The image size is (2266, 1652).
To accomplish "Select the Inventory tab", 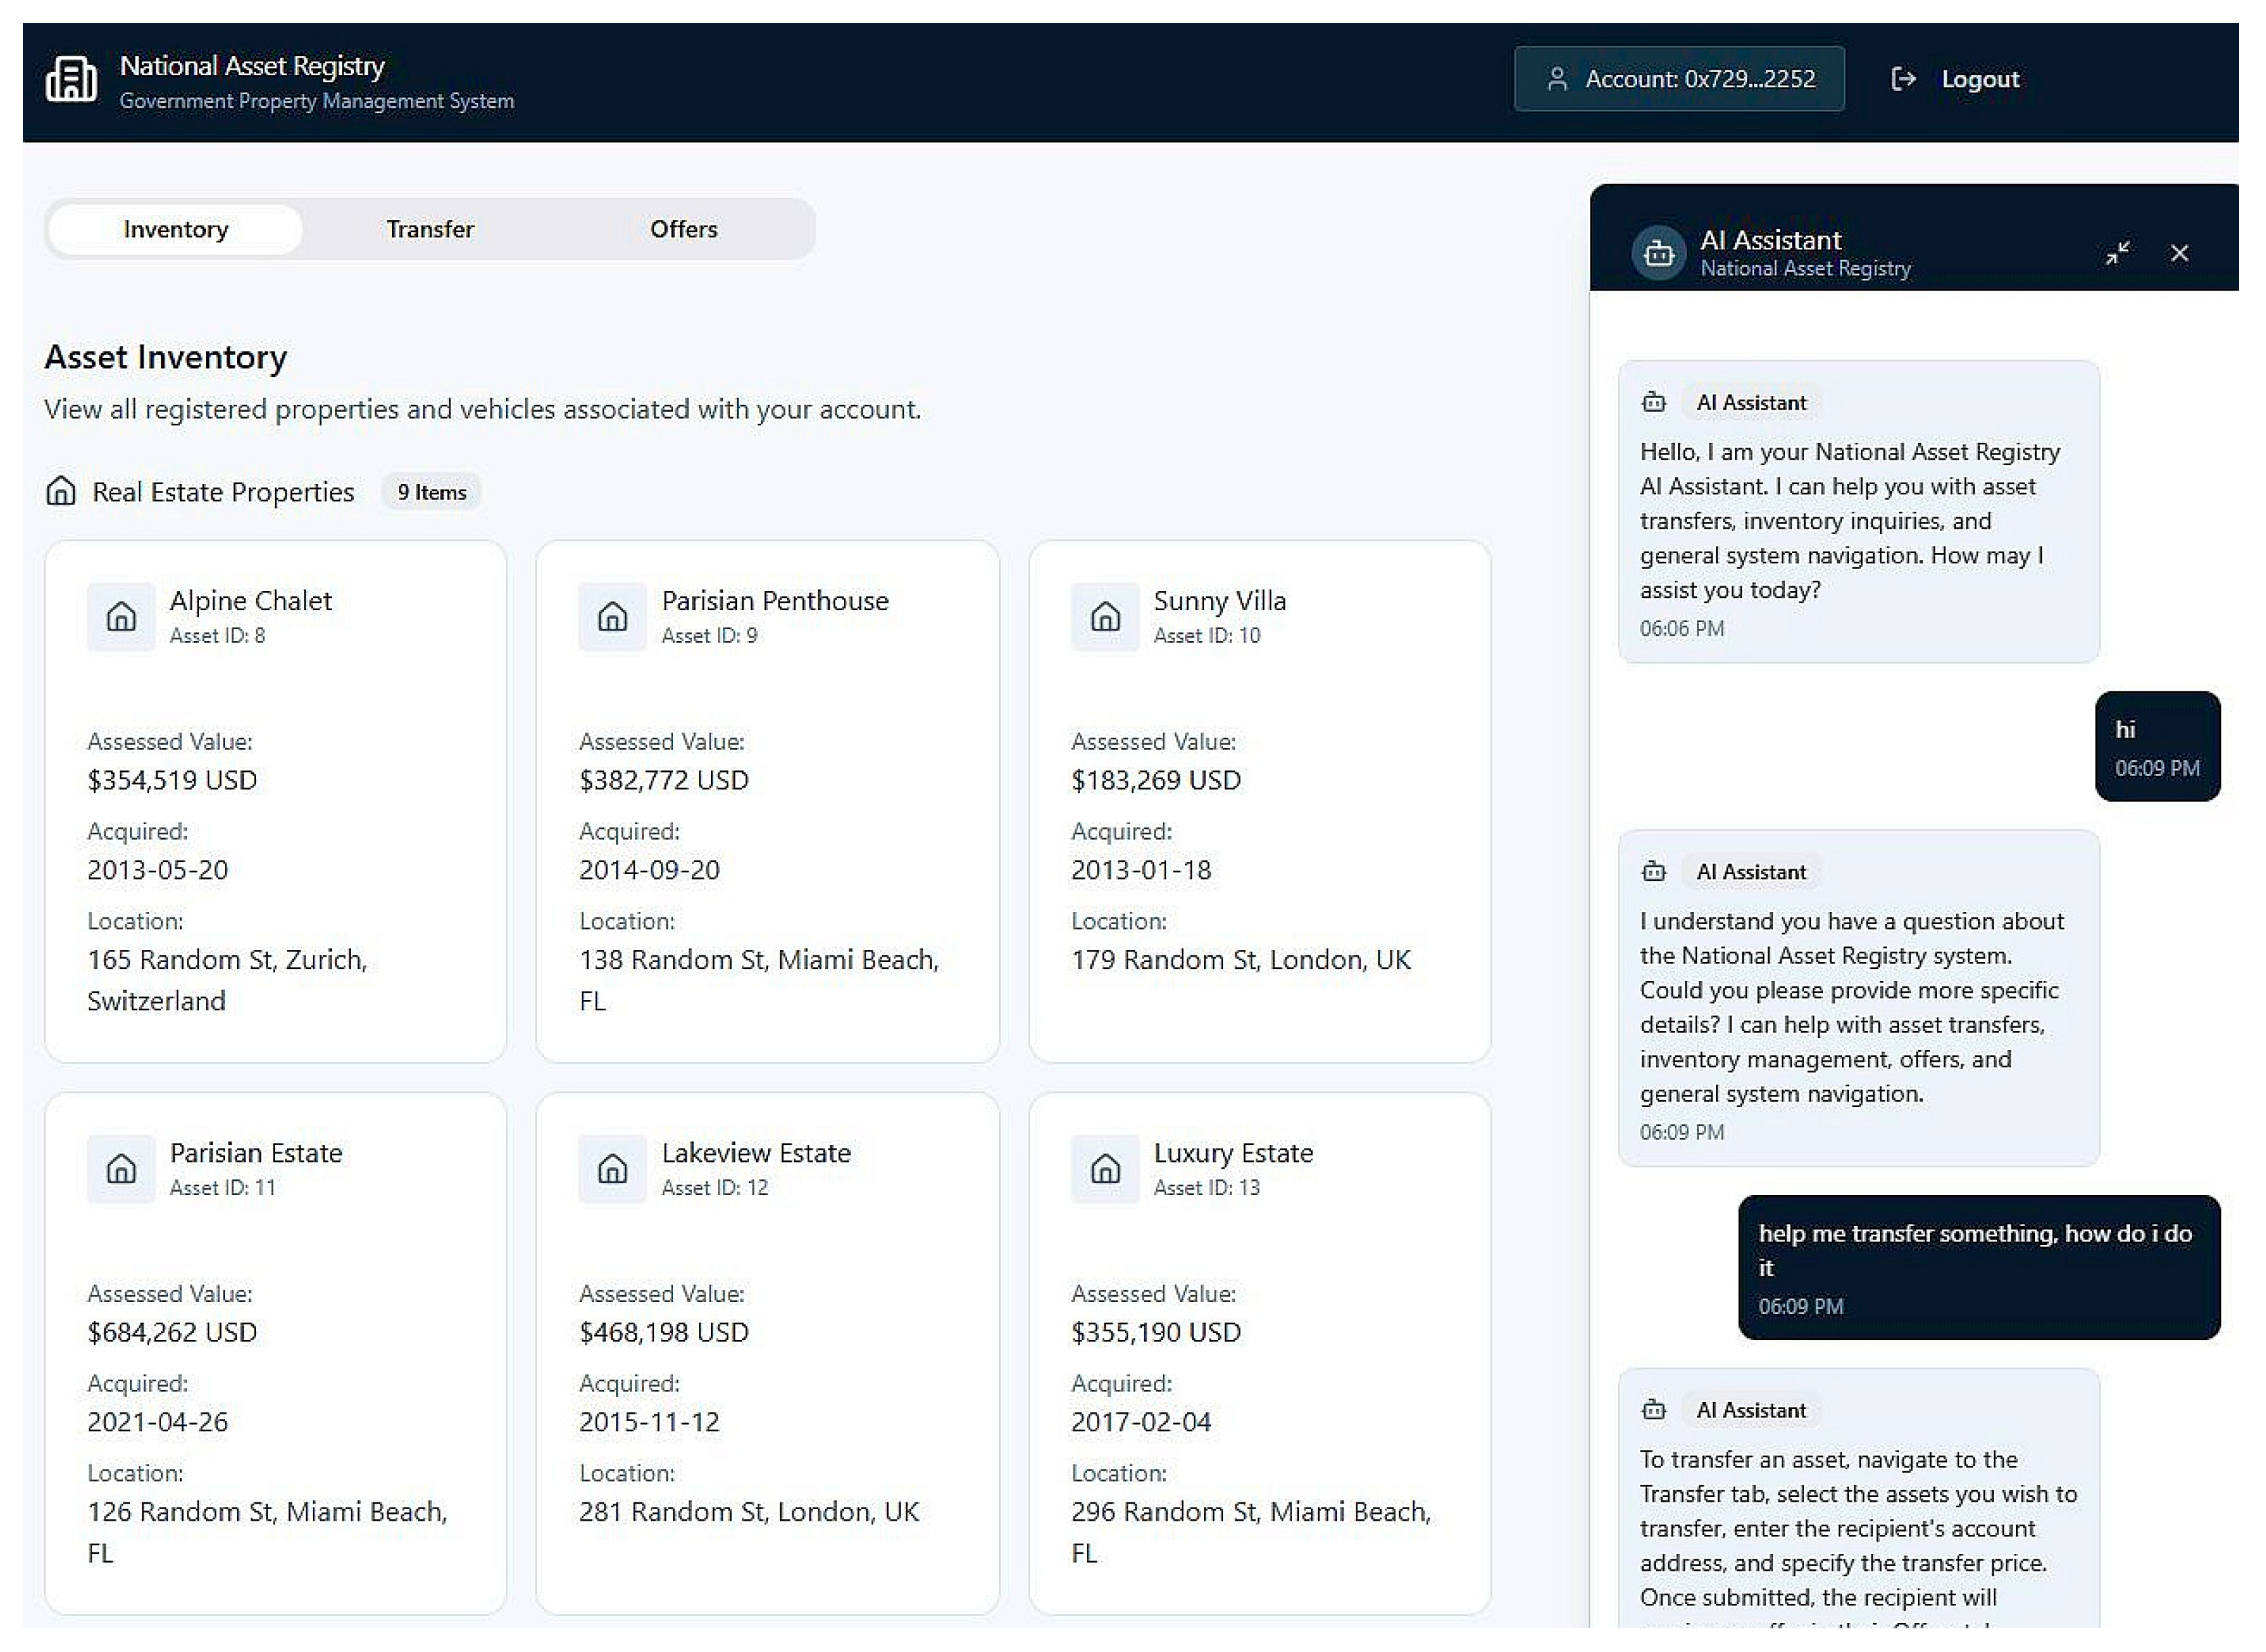I will tap(176, 229).
